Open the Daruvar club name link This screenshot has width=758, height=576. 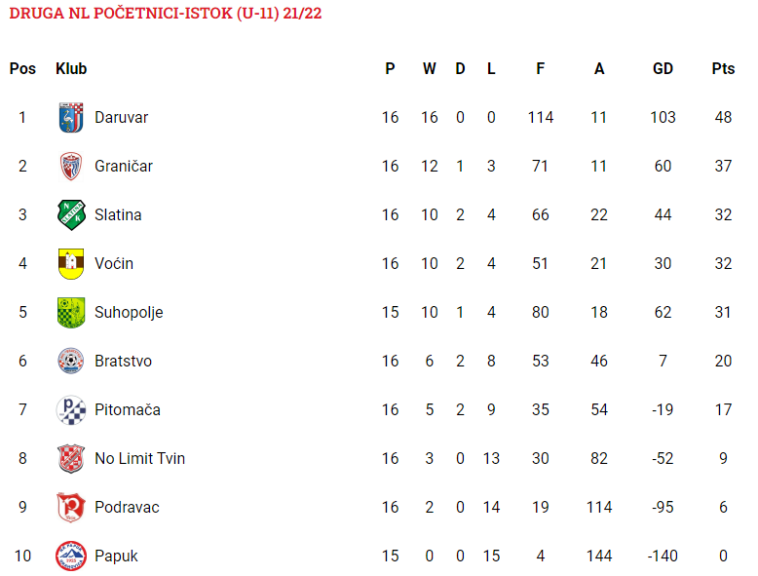[122, 118]
